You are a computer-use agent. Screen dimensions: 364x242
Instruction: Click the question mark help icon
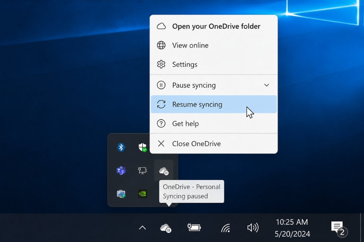coord(161,123)
